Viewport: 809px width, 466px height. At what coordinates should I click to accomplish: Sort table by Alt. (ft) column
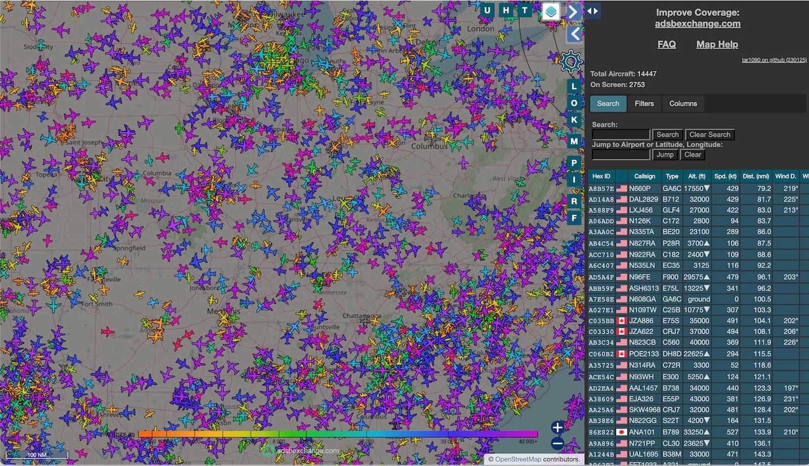[697, 176]
